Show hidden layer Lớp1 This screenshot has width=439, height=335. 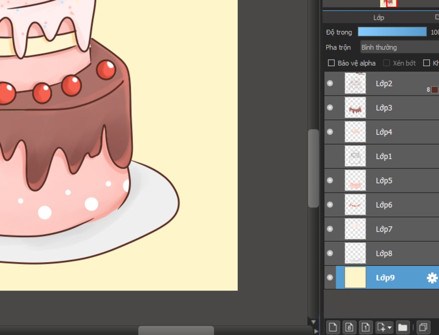click(x=330, y=156)
